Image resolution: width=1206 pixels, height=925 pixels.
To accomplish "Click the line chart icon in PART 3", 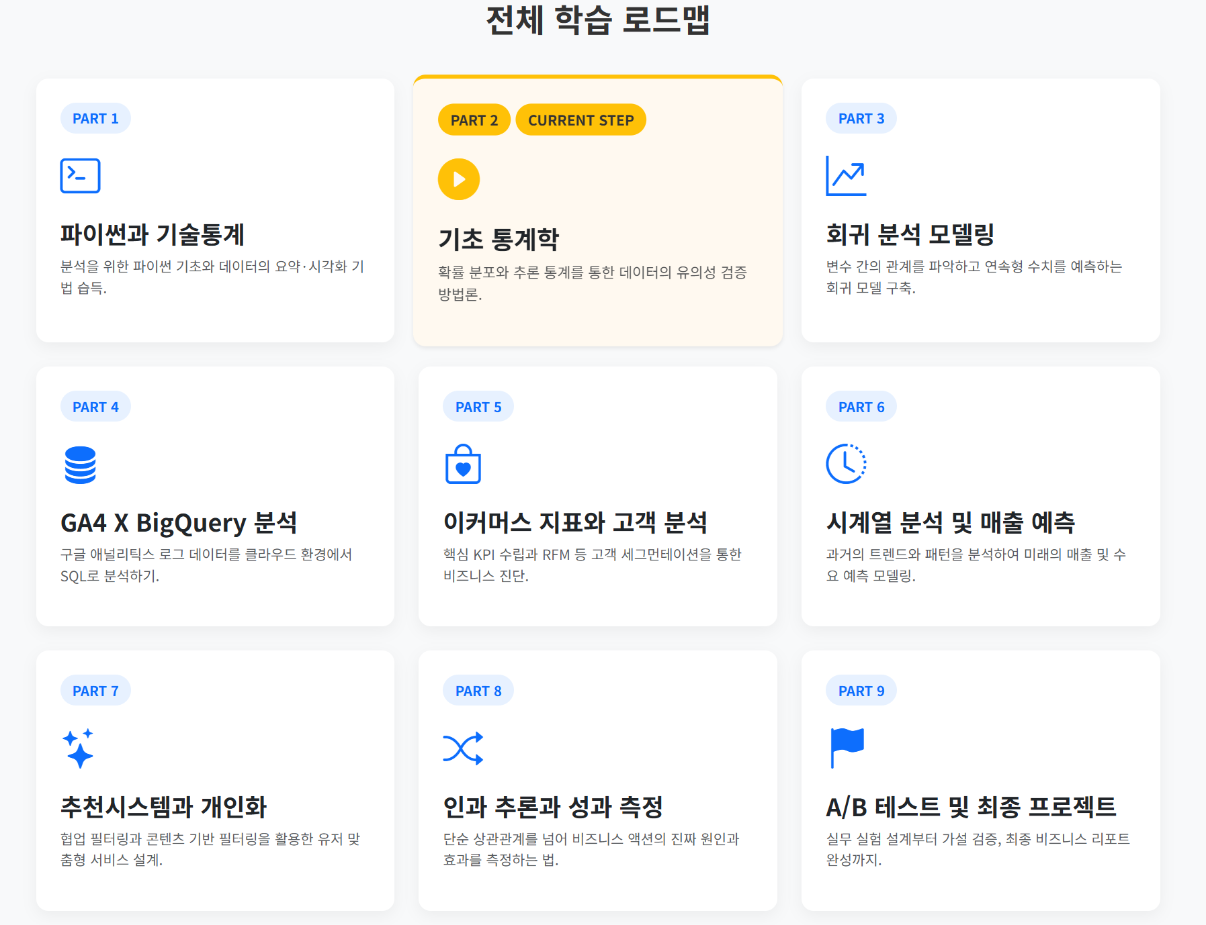I will (x=846, y=176).
